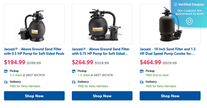Shop Now for the 0.75 HP sand filter
This screenshot has width=207, height=108.
(102, 96)
